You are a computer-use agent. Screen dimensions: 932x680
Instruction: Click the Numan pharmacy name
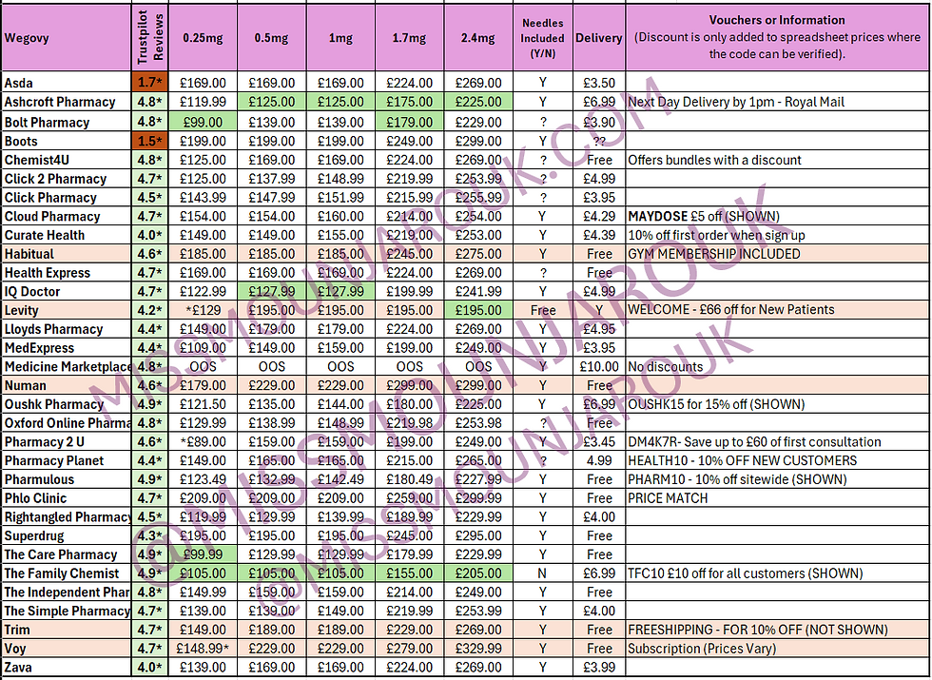click(66, 385)
